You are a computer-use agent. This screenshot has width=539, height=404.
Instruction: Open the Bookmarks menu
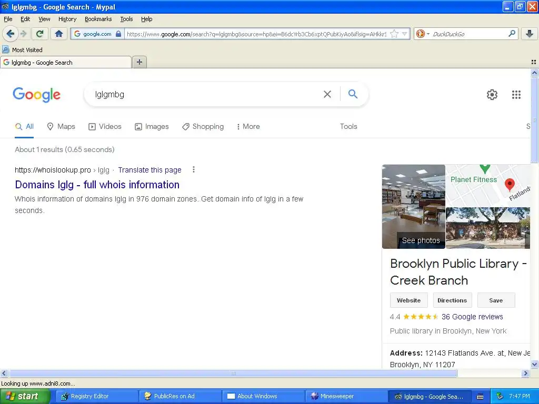(x=98, y=19)
